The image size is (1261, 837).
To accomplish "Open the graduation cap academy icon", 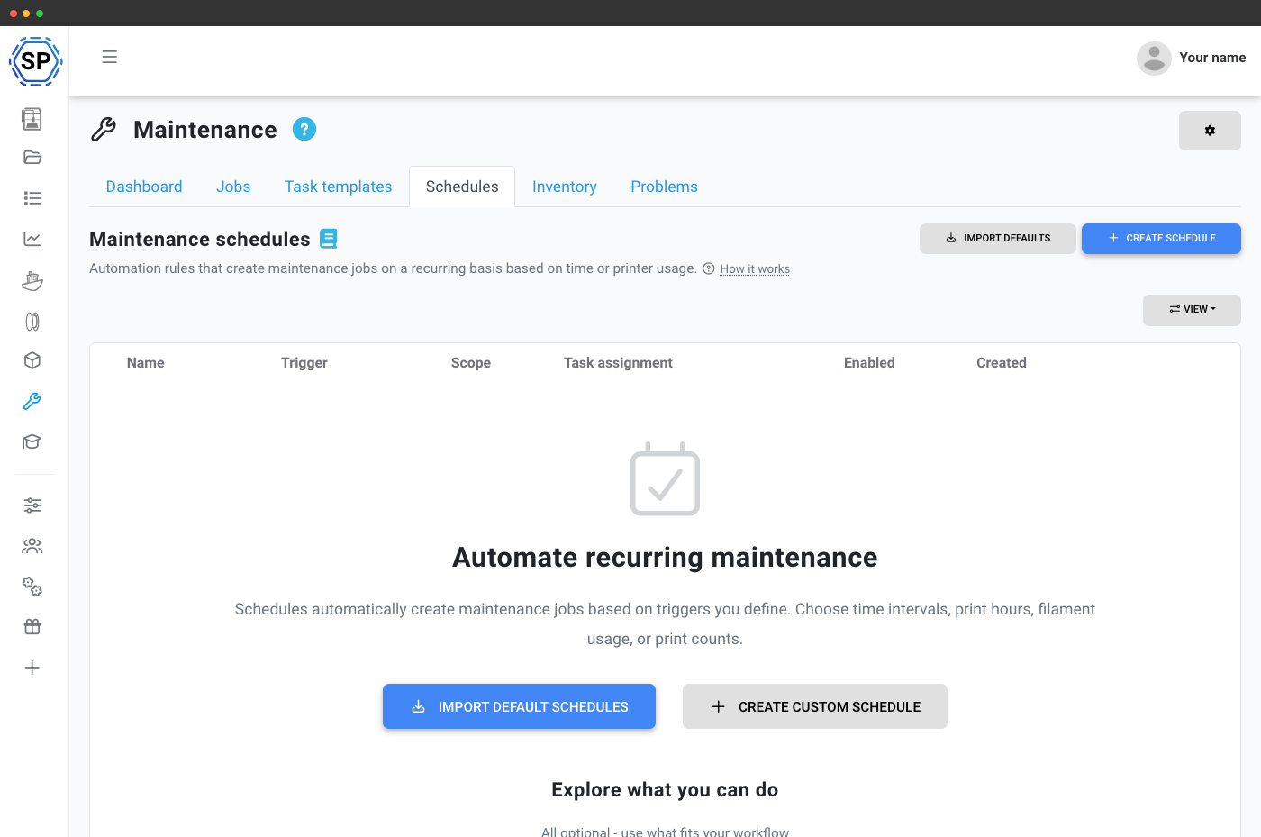I will (32, 441).
